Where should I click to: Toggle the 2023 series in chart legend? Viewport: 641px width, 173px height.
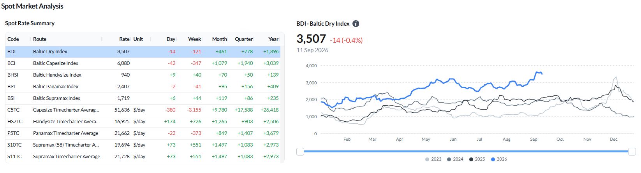[x=433, y=159]
